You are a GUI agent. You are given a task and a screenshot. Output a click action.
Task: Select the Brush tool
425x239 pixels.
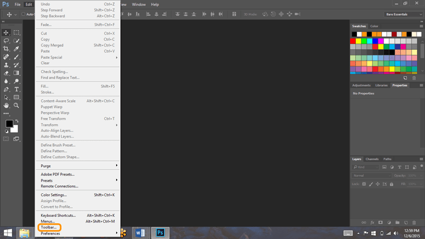click(16, 57)
